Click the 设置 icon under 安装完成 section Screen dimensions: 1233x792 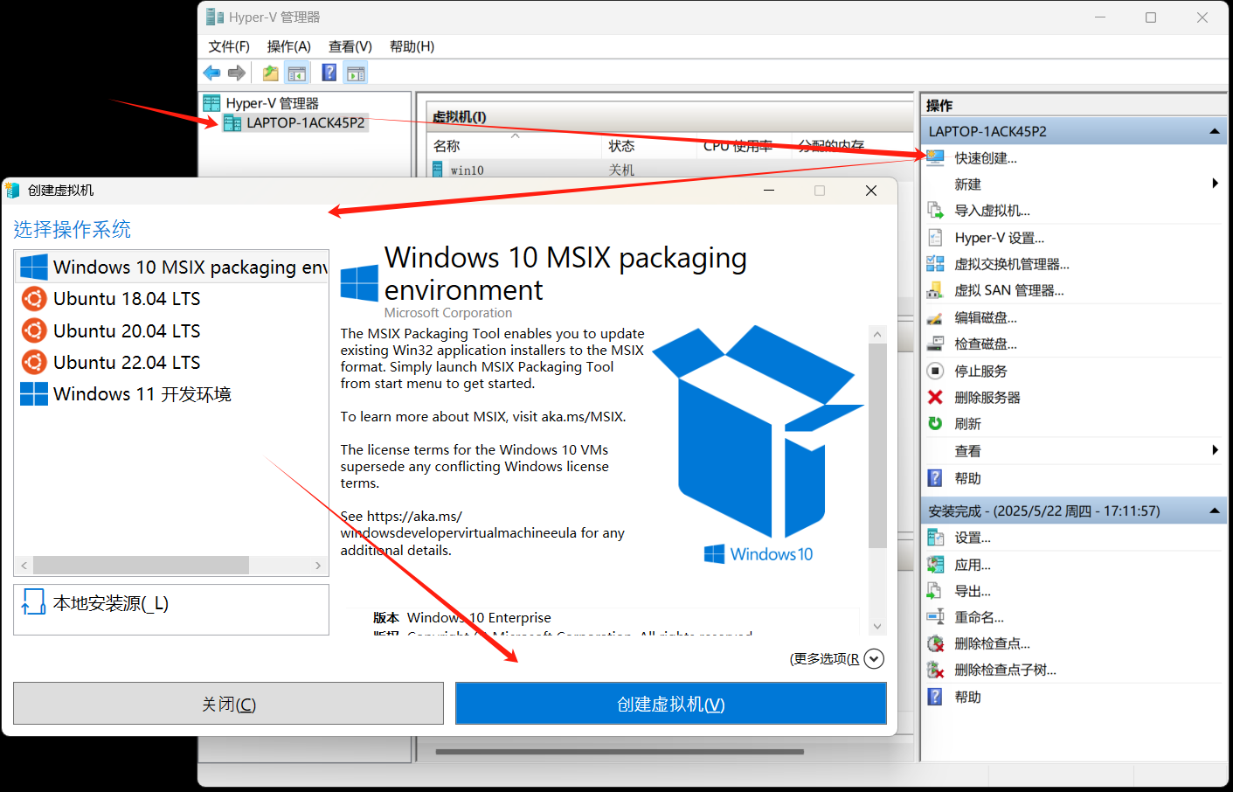(935, 538)
